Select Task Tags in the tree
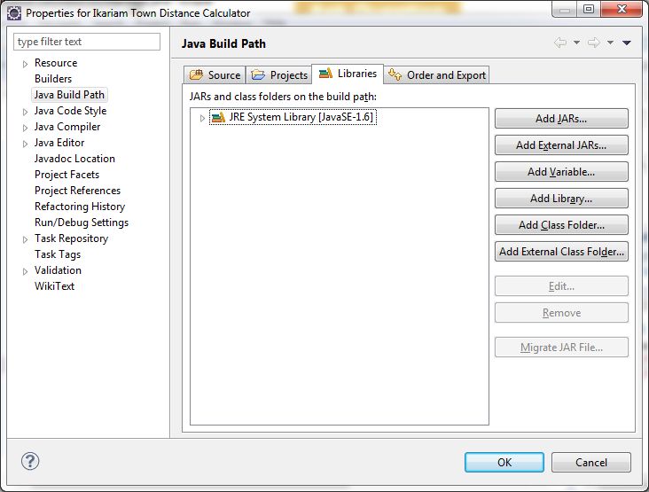The image size is (649, 492). tap(58, 254)
